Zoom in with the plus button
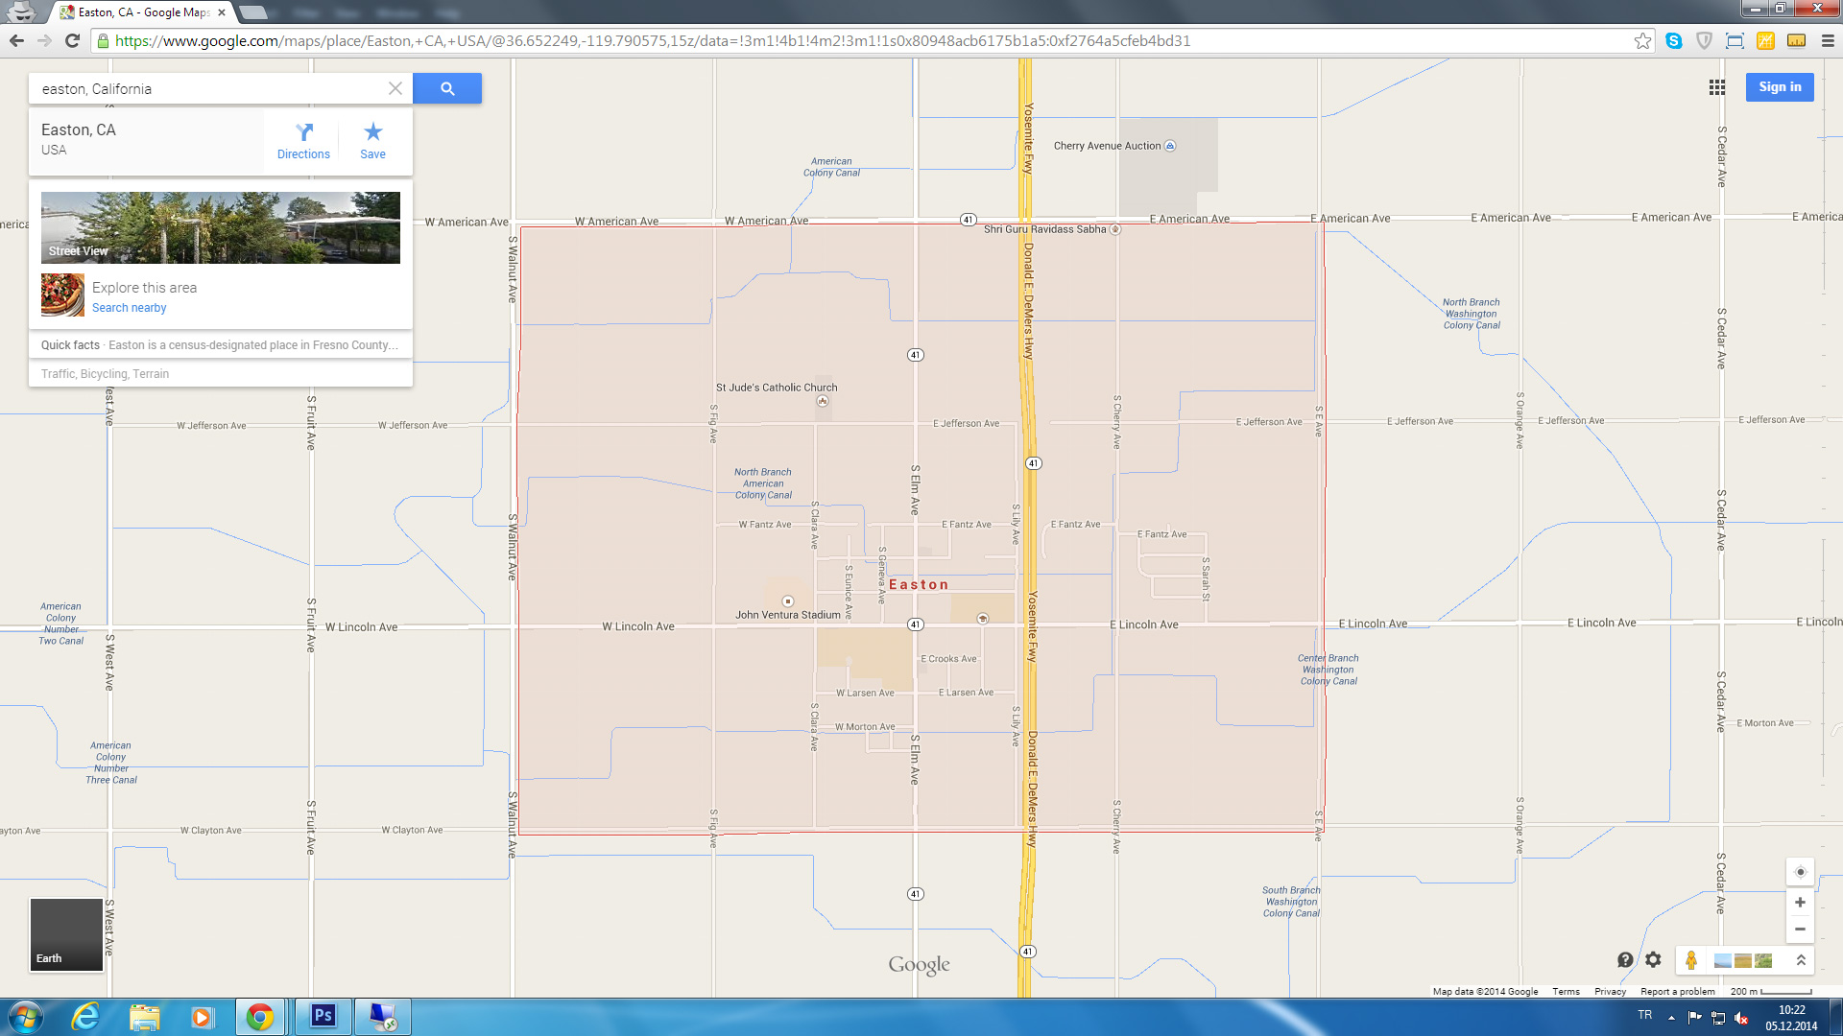This screenshot has height=1036, width=1843. point(1800,903)
